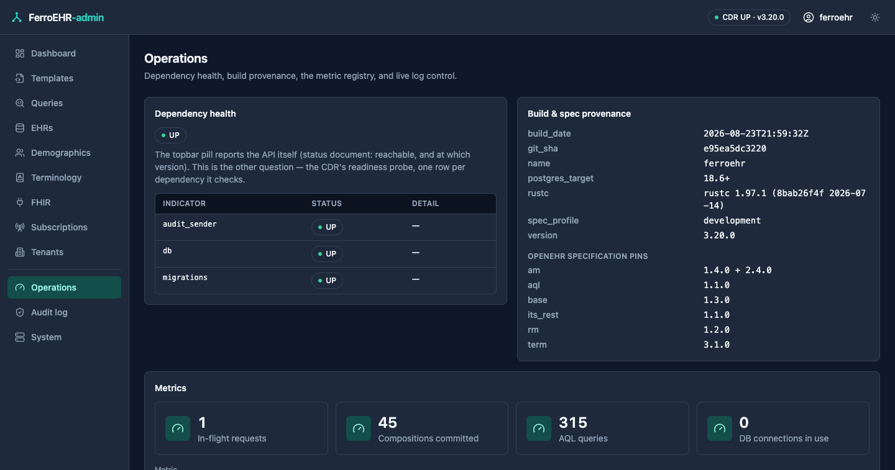Click the am pin value 1.4.0 + 2.4.0

coord(738,270)
